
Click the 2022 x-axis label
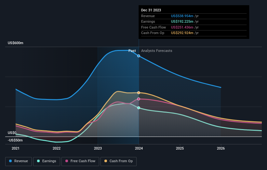[x=57, y=149]
